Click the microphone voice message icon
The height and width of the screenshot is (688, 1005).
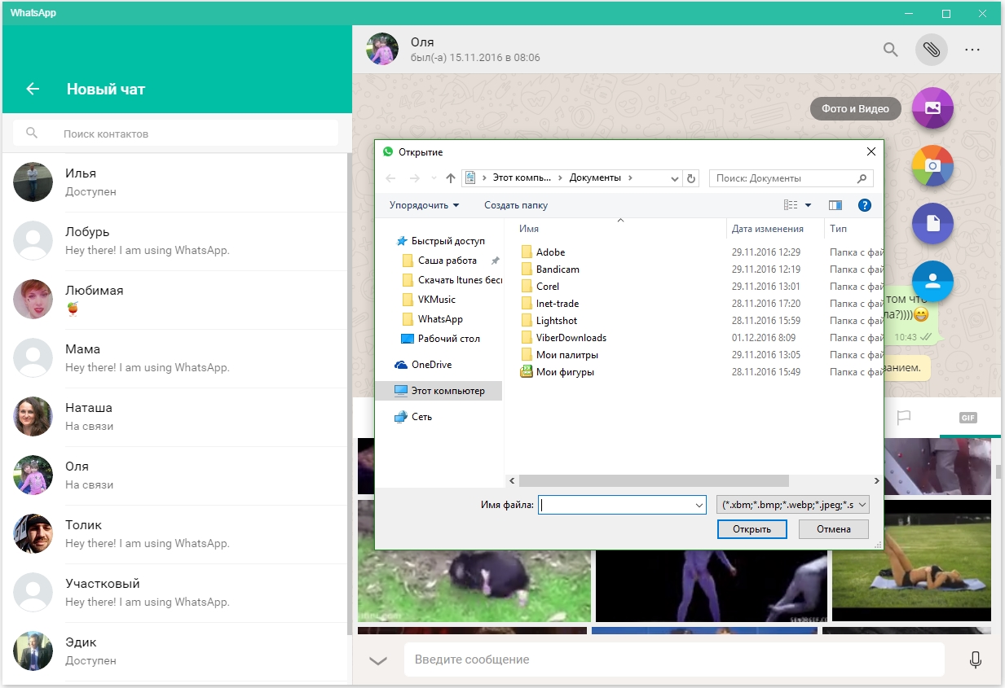(975, 660)
